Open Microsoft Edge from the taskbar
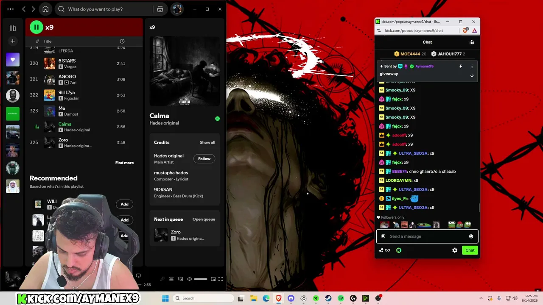This screenshot has height=305, width=543. pos(266,298)
